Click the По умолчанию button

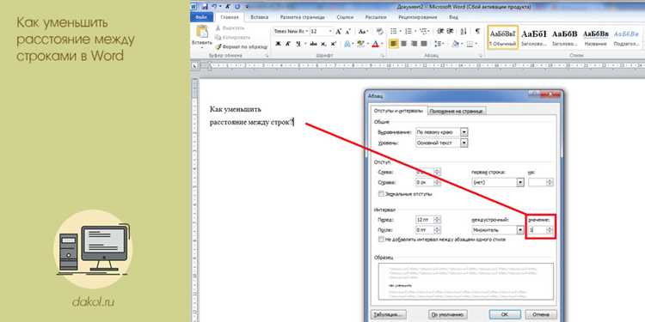click(448, 315)
